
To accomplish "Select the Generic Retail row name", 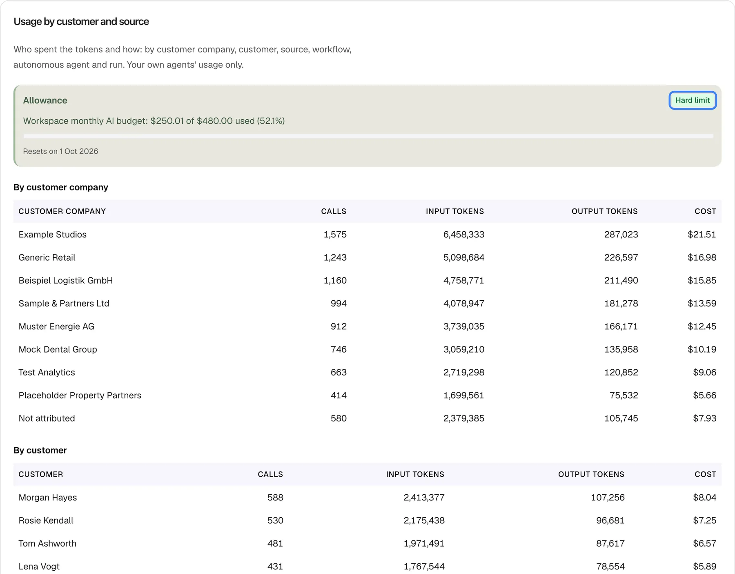I will pyautogui.click(x=47, y=257).
